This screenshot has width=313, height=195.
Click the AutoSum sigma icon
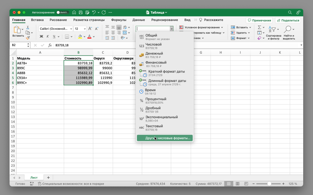tap(259, 27)
